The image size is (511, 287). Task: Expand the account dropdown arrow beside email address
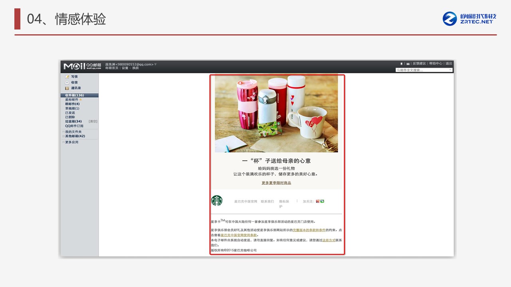[x=156, y=64]
